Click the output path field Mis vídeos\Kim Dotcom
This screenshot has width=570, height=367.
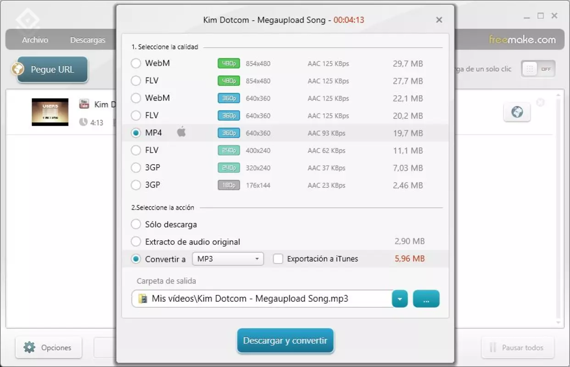tap(262, 299)
